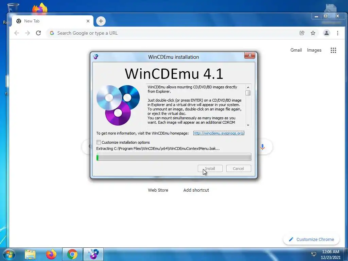348x261 pixels.
Task: Click the WinCDEmu three discs logo
Action: [x=118, y=105]
